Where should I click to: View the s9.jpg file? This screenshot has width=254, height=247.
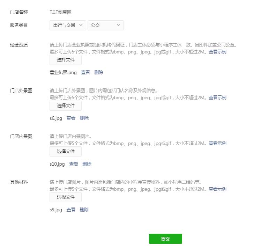point(71,210)
